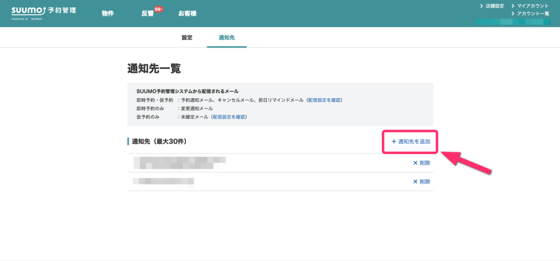Select the 通知先 tab
This screenshot has height=261, width=560.
pyautogui.click(x=226, y=38)
